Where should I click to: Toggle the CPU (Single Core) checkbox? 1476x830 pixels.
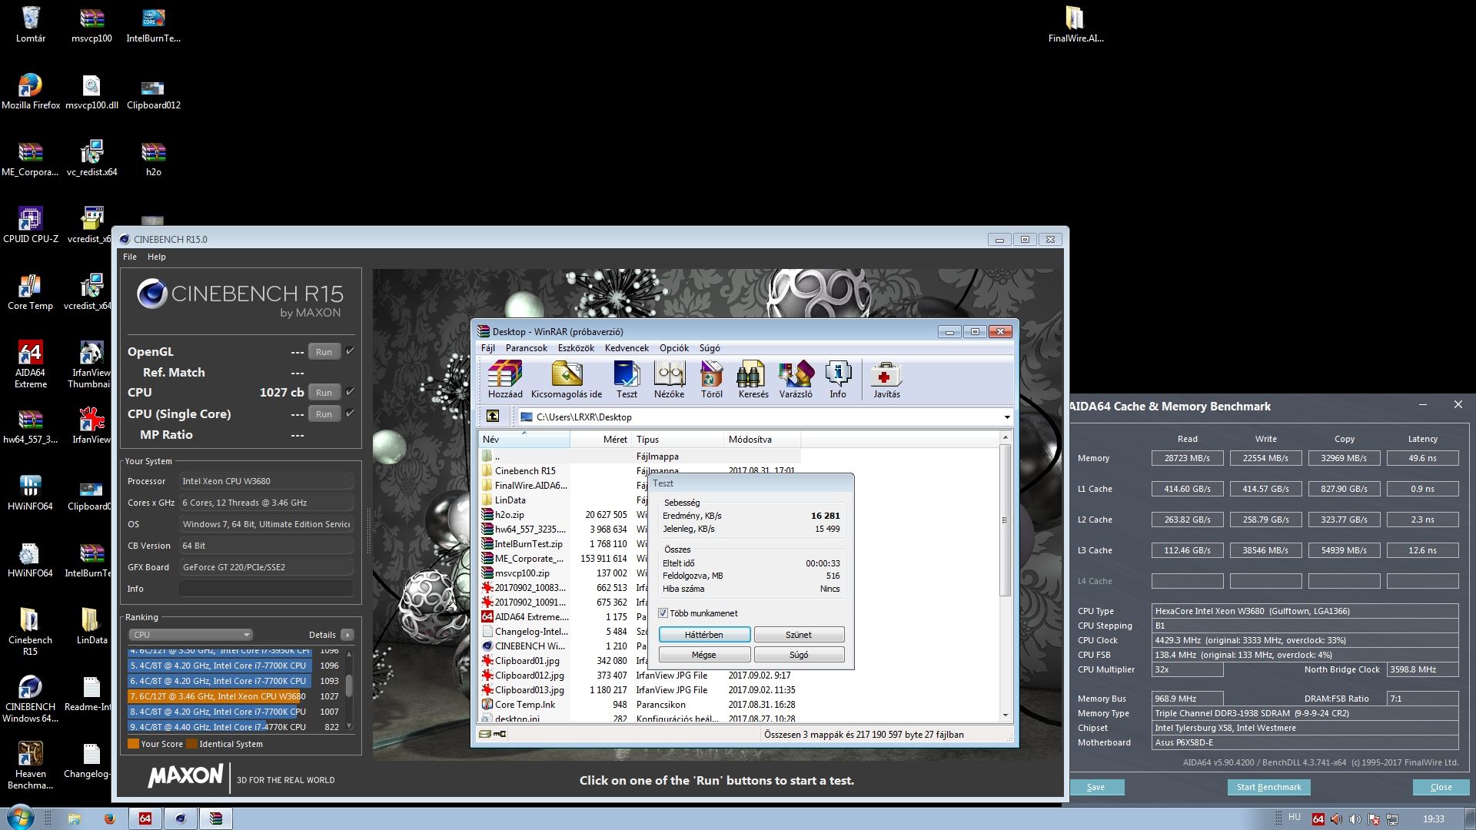351,413
